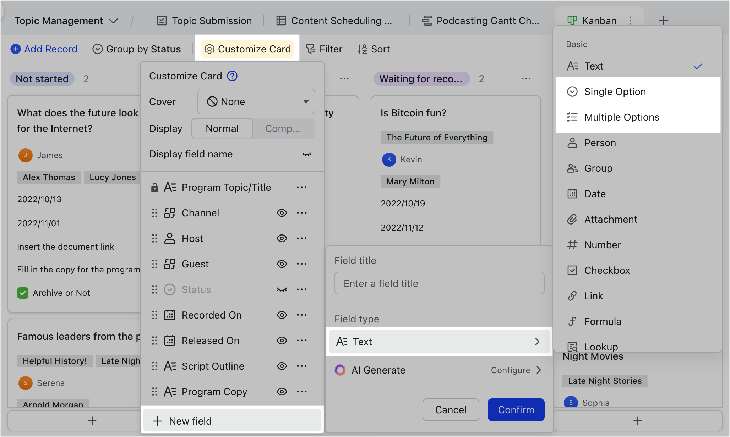The width and height of the screenshot is (730, 437).
Task: Open the Sort options
Action: [x=374, y=49]
